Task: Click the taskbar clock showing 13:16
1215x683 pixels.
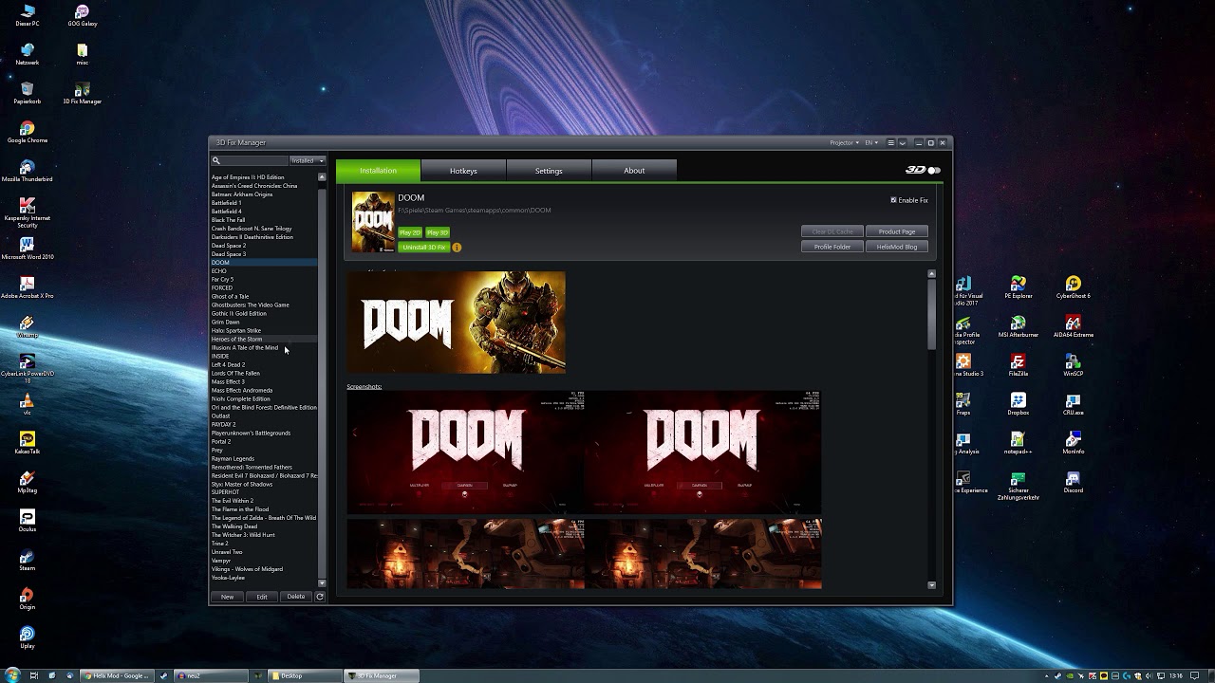Action: pyautogui.click(x=1177, y=675)
